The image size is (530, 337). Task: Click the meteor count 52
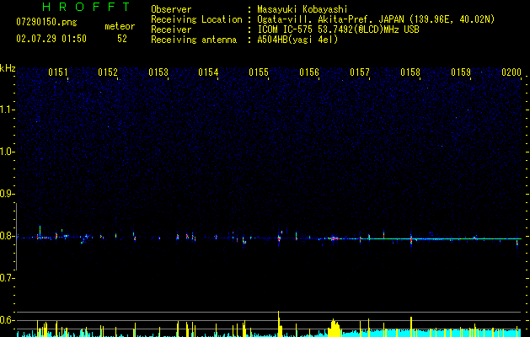(122, 39)
